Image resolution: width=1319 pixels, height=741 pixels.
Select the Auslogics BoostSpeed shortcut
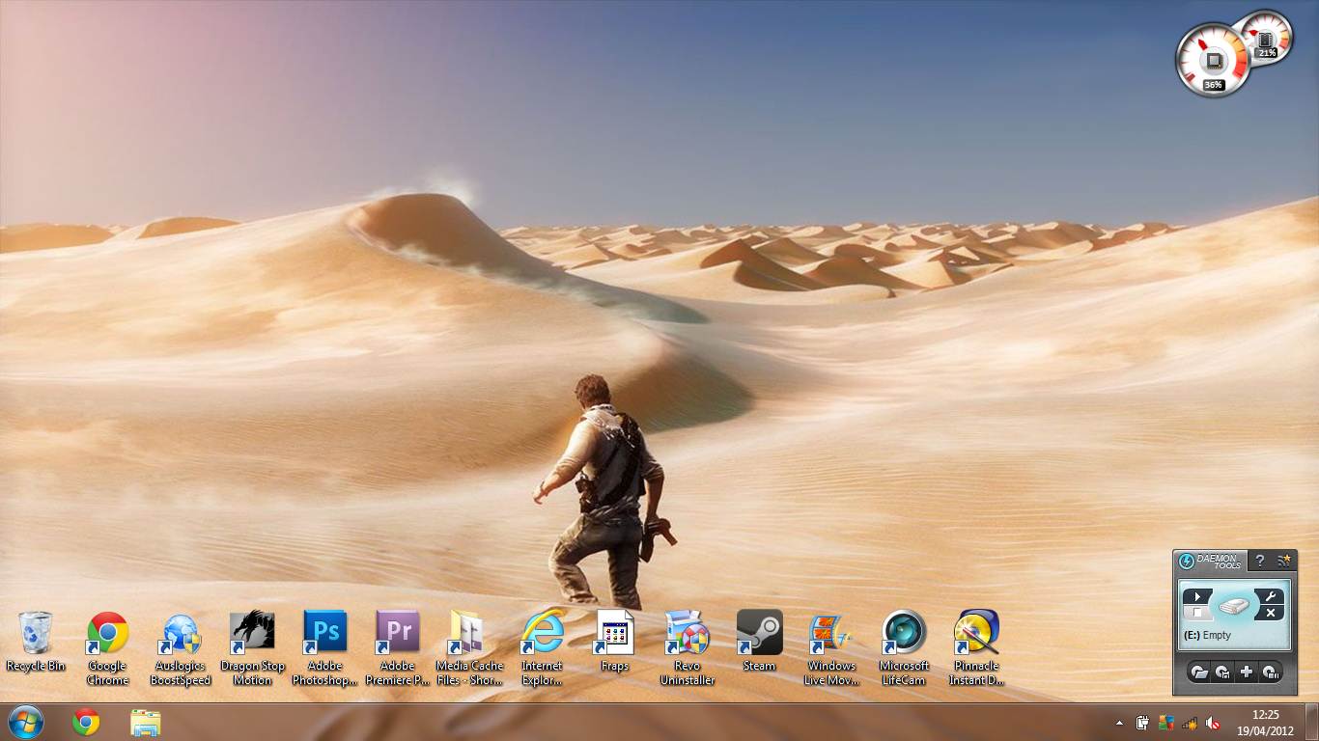tap(180, 633)
